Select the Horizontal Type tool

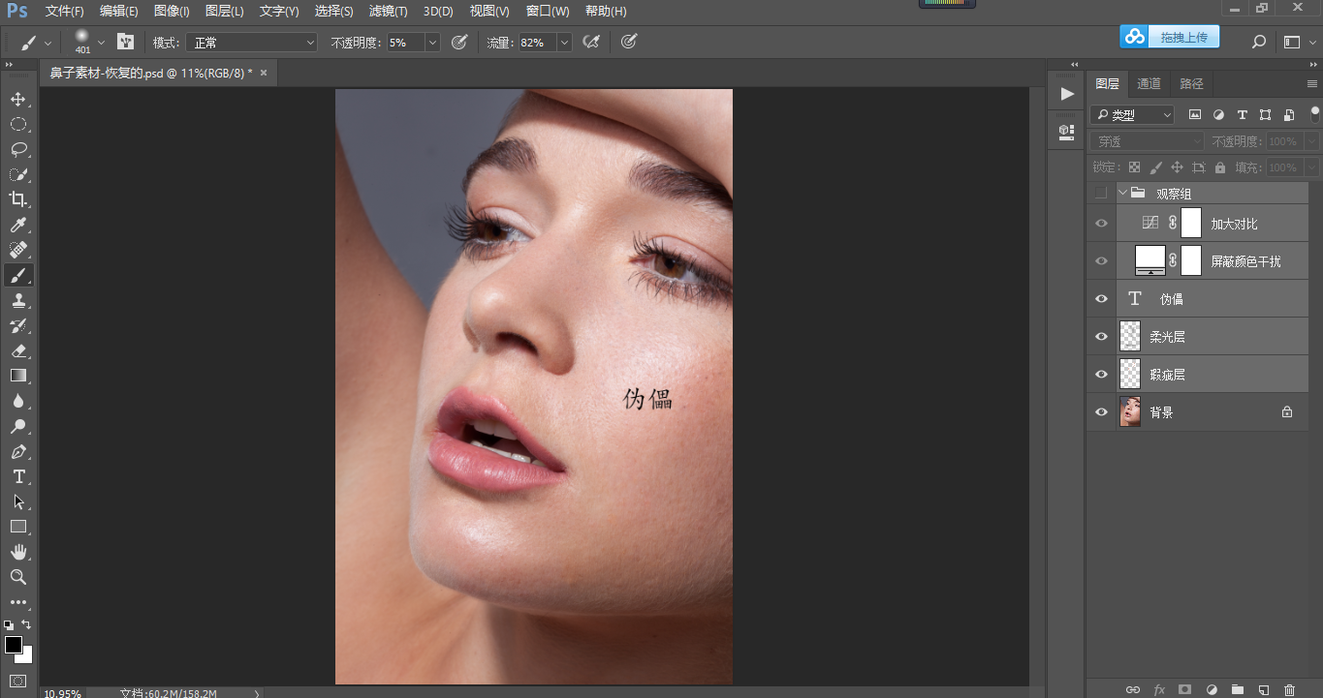[x=18, y=476]
